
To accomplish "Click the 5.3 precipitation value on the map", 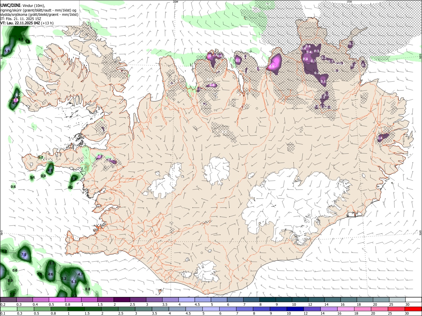I will (x=74, y=282).
